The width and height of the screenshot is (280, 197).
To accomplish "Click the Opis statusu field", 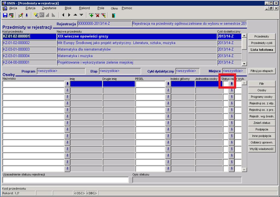I will 187,180.
